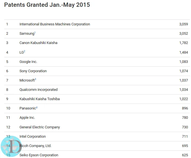Click the Sony patent count 1,074

184,71
